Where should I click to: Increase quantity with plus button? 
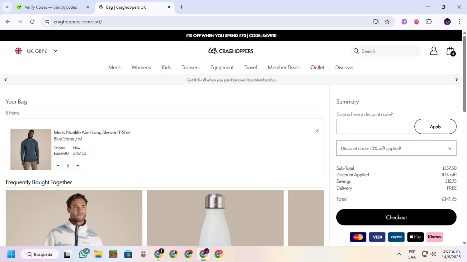tap(78, 166)
